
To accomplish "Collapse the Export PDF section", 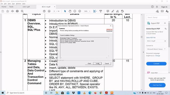I will 165,23.
